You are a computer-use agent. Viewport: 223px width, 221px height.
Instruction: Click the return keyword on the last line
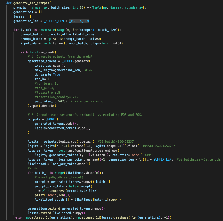(19, 217)
